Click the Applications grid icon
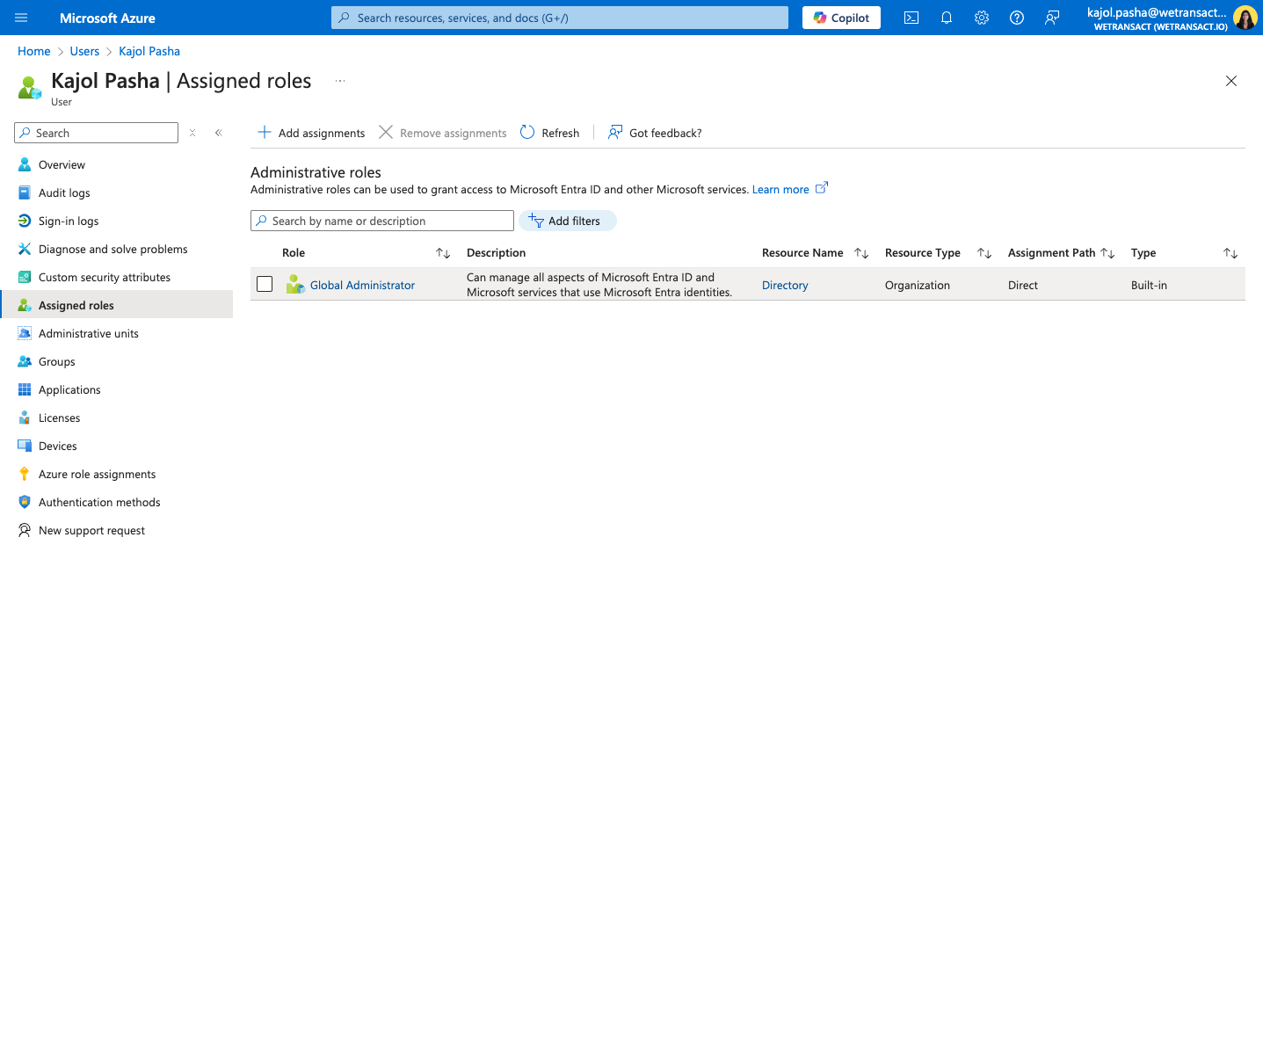The height and width of the screenshot is (1053, 1263). point(25,389)
